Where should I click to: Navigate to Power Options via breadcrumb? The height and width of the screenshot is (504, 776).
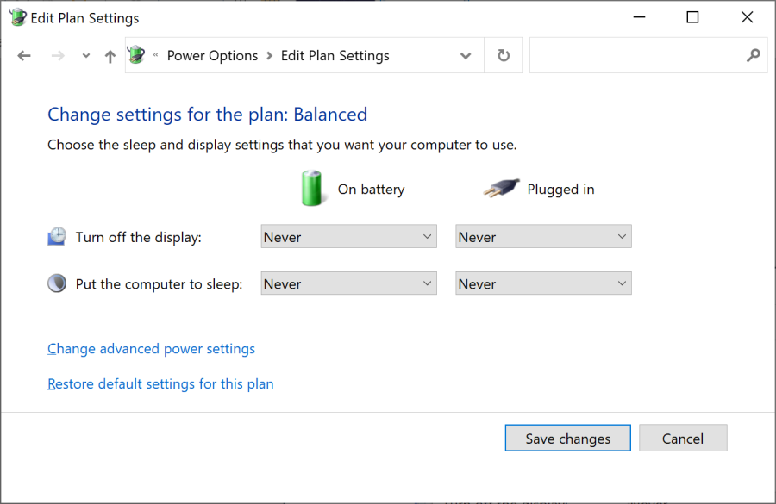[212, 55]
